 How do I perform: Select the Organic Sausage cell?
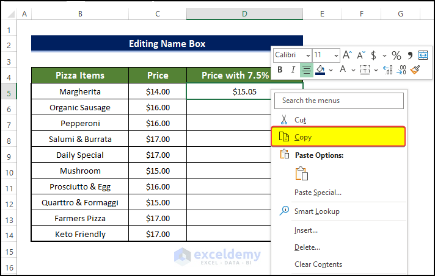coord(80,107)
